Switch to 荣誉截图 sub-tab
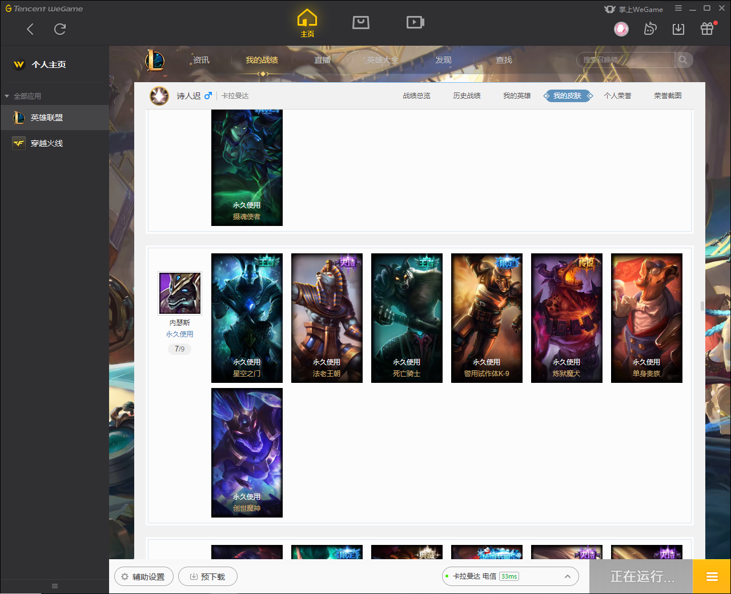This screenshot has height=594, width=731. click(668, 96)
